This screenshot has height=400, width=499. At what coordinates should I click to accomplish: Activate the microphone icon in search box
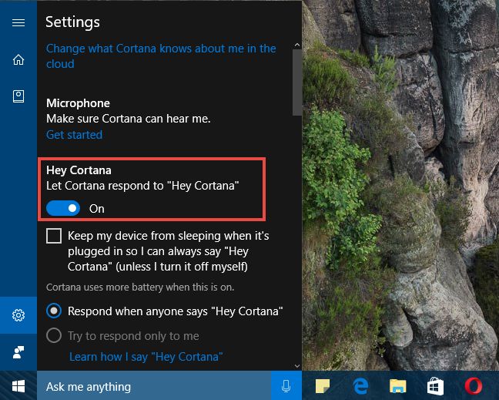coord(286,386)
